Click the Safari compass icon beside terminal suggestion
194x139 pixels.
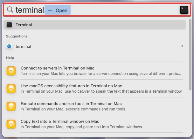click(9, 46)
